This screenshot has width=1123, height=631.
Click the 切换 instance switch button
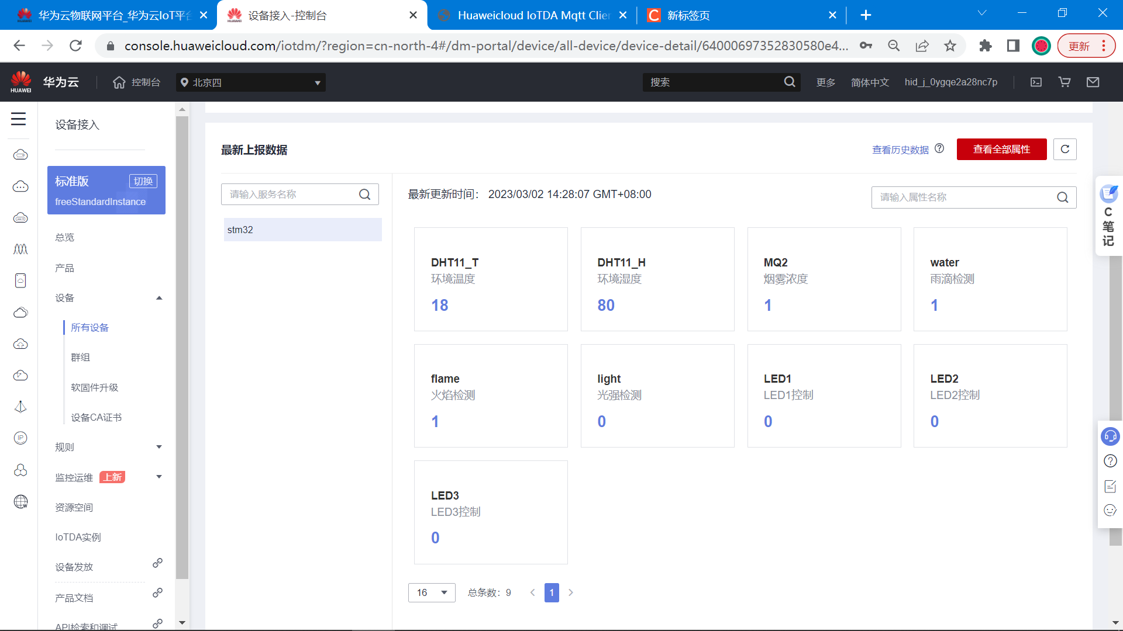(x=143, y=181)
